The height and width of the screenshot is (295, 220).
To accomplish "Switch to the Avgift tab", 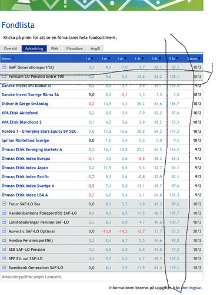I will 95,48.
